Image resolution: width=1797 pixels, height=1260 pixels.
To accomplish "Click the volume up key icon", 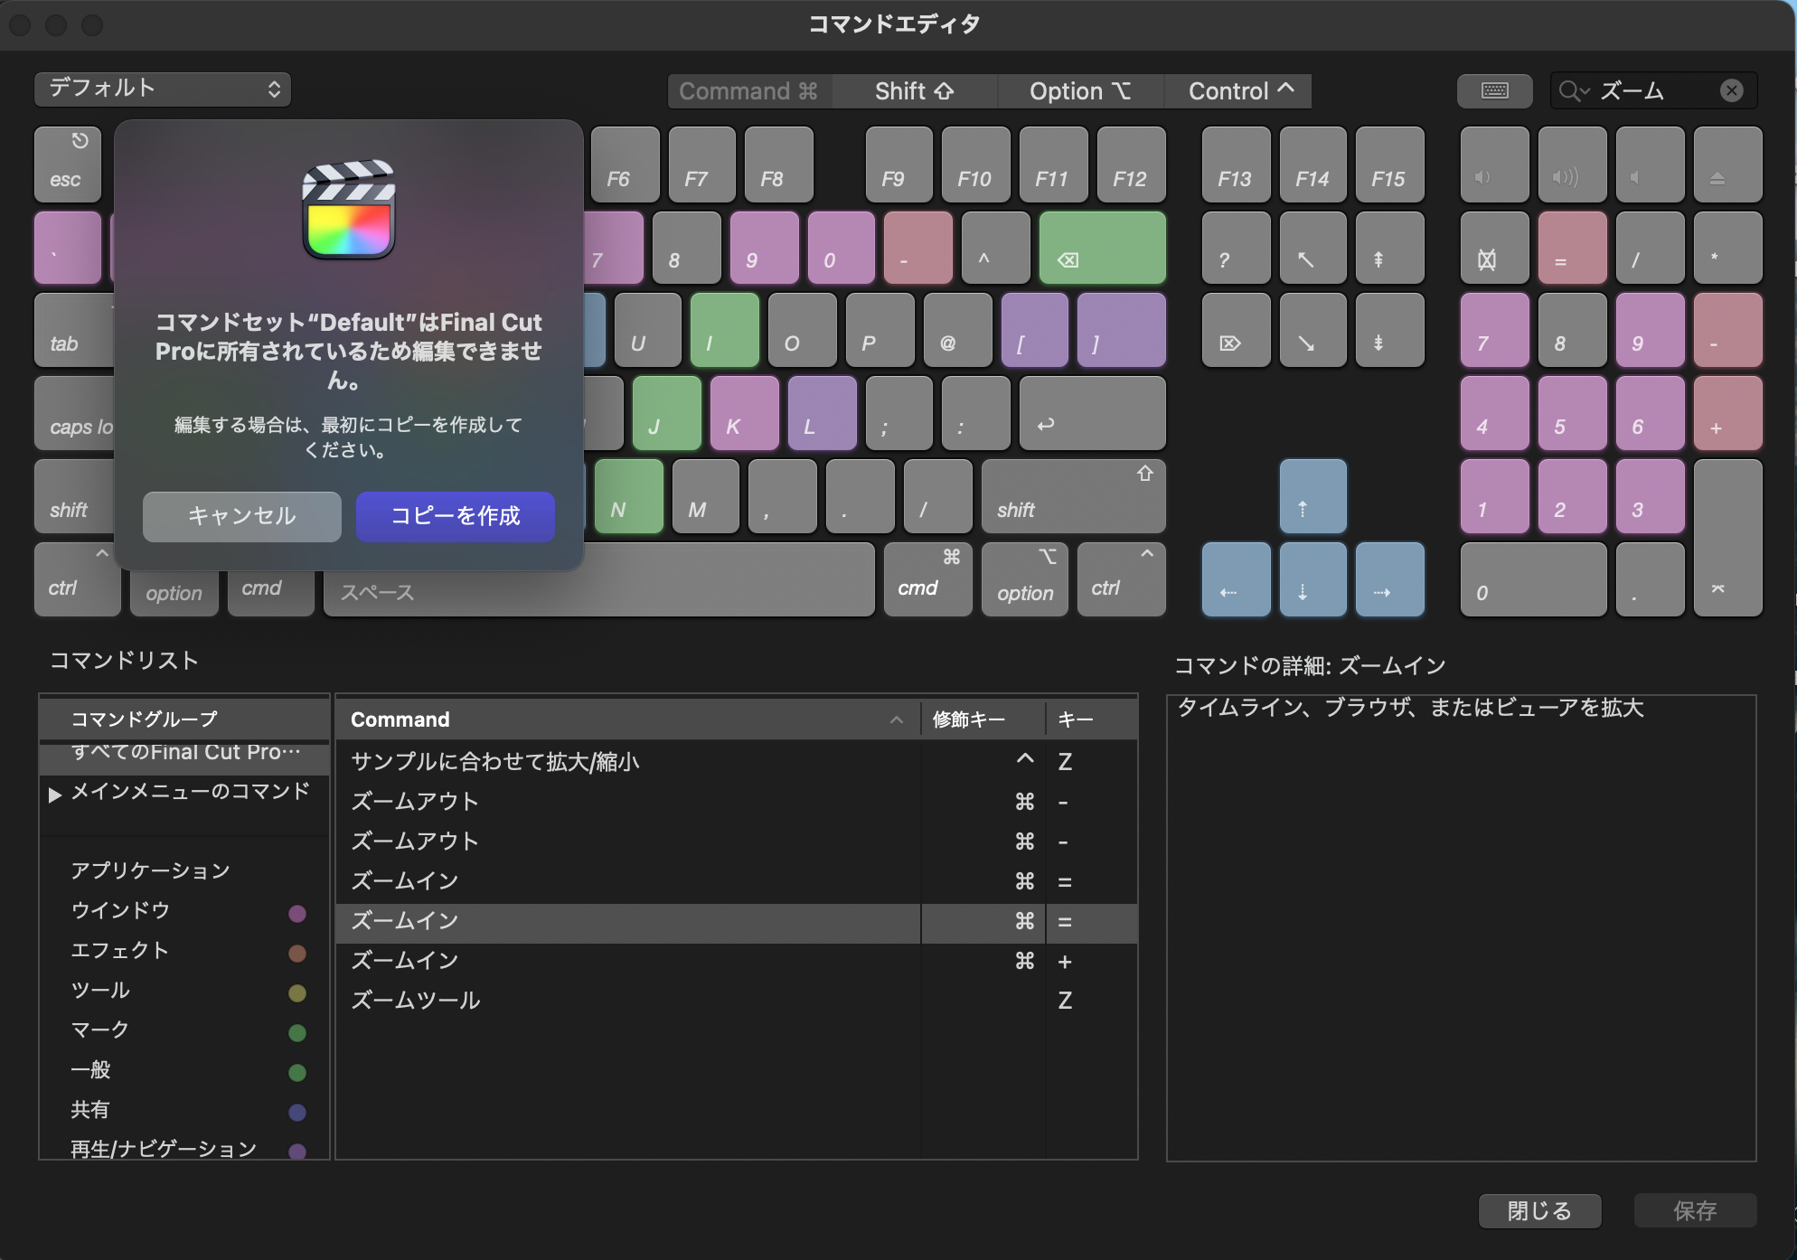I will click(1571, 165).
